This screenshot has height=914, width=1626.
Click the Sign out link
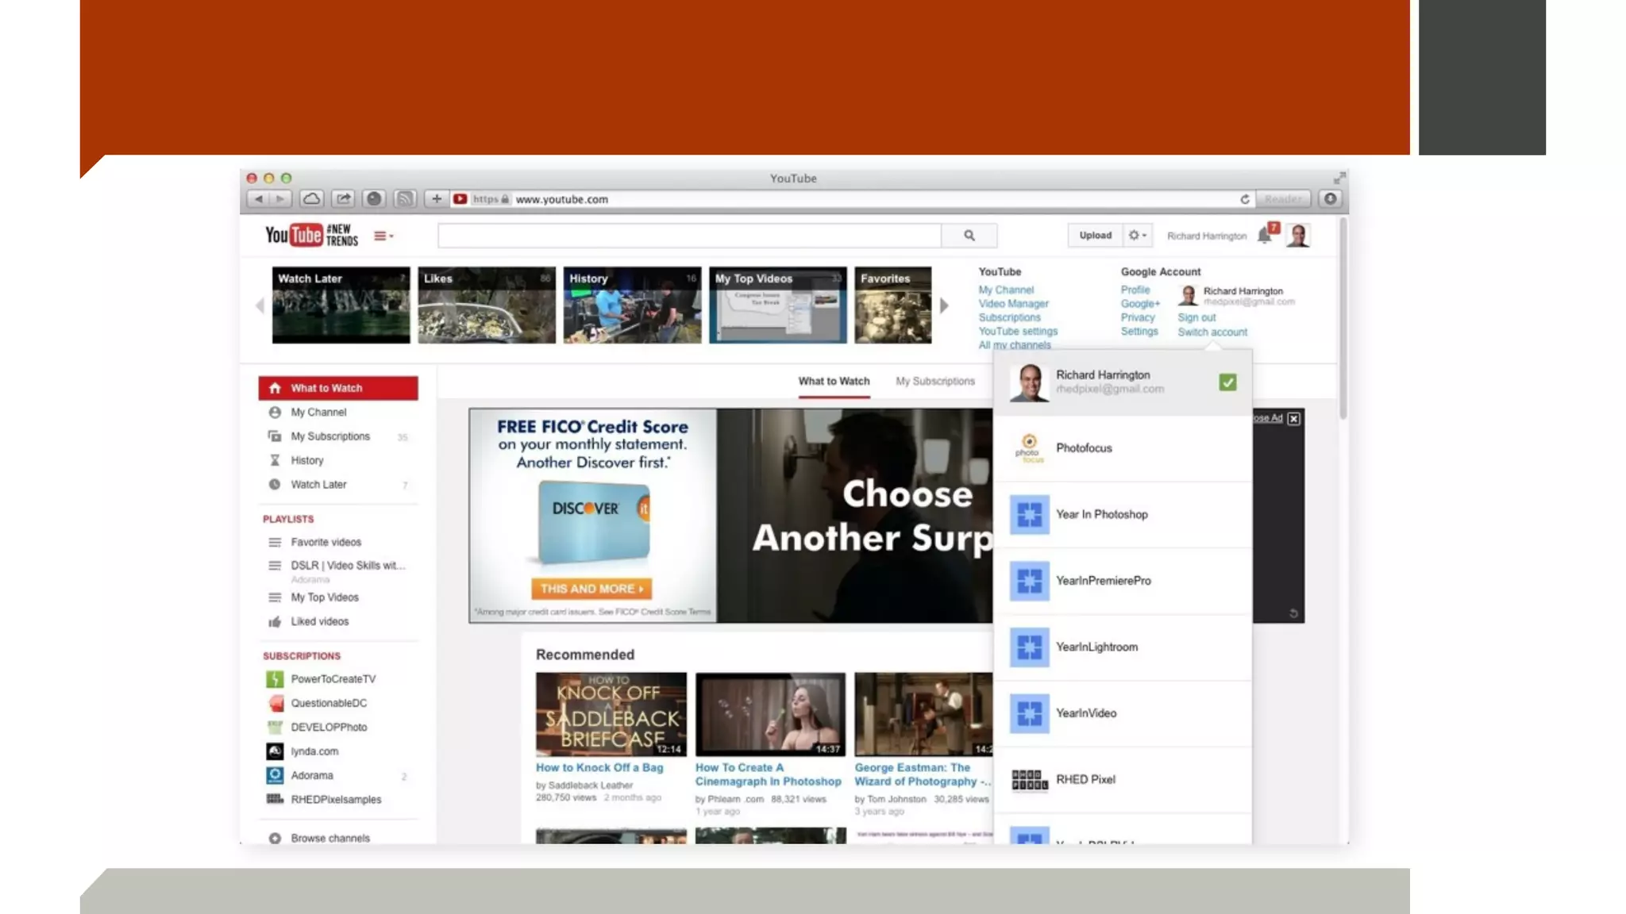pos(1196,317)
